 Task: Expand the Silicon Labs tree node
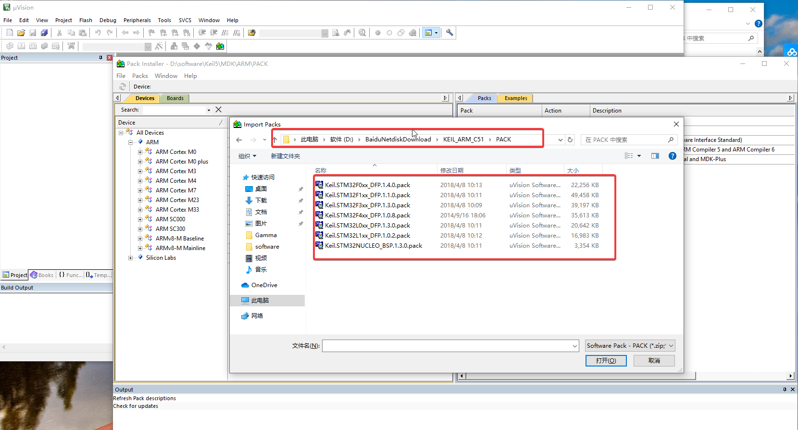tap(130, 258)
